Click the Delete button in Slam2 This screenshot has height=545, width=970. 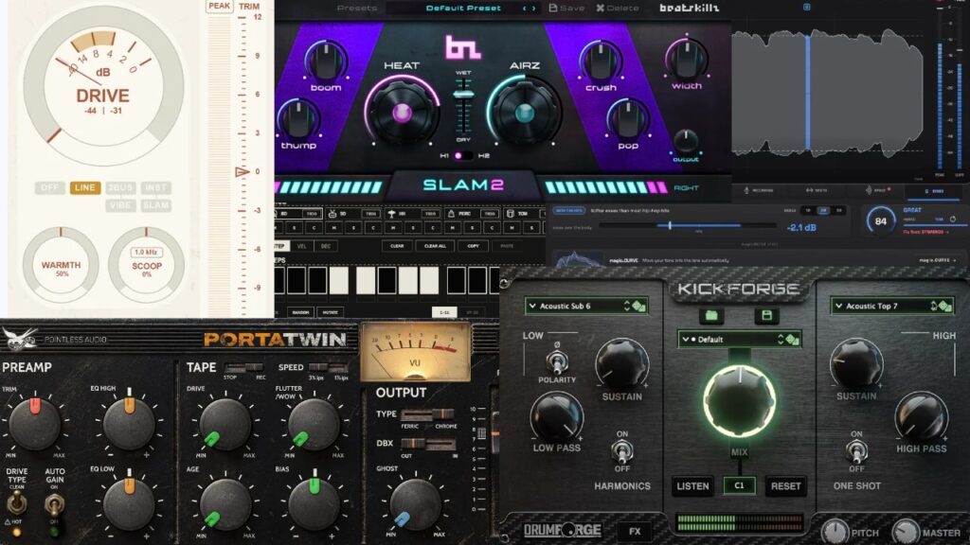click(x=617, y=8)
